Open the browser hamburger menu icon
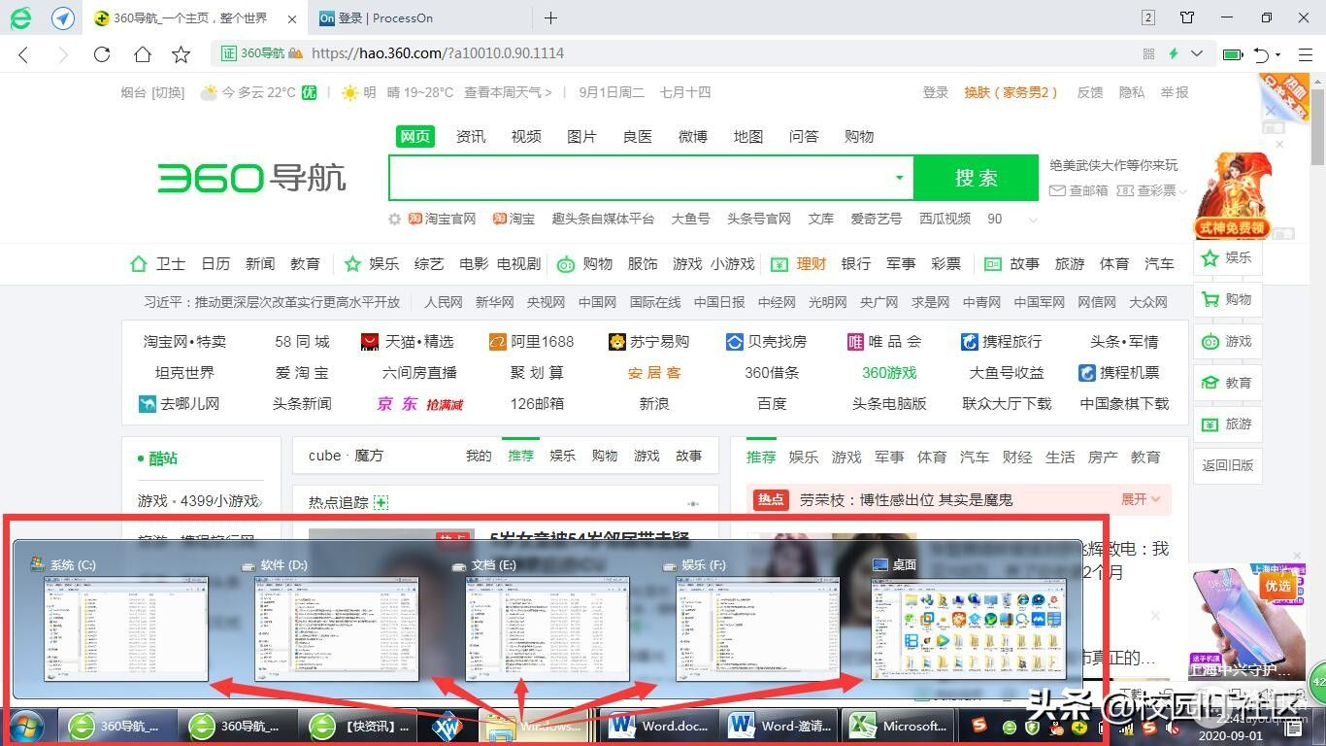Viewport: 1326px width, 746px height. click(1306, 54)
